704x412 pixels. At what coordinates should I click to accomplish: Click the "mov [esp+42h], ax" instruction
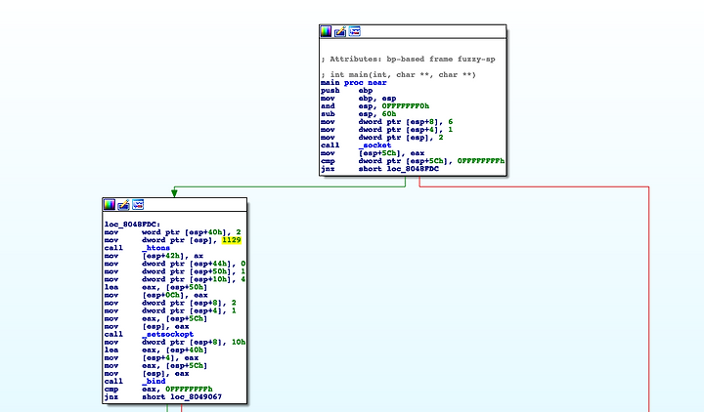coord(154,256)
